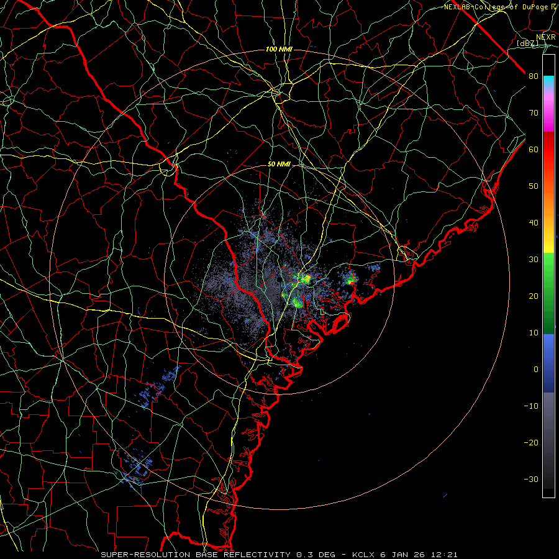Click the "50 NMI" range ring label

point(279,164)
